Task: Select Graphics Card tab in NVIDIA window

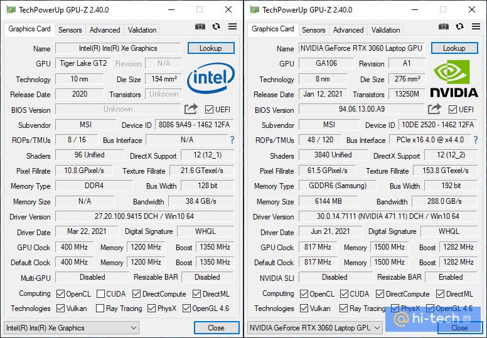Action: (273, 29)
